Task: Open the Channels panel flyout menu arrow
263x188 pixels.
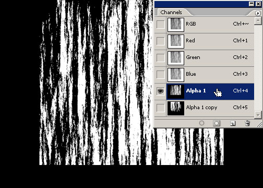Action: click(258, 13)
